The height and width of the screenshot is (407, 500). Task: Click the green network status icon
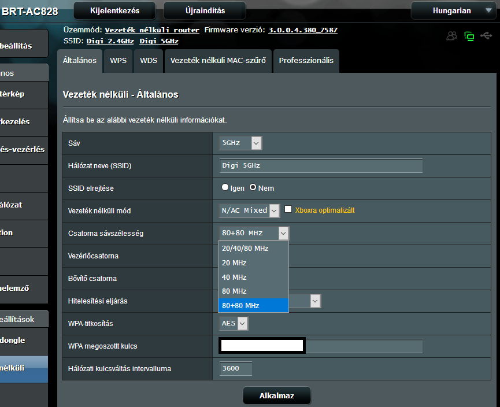(469, 36)
